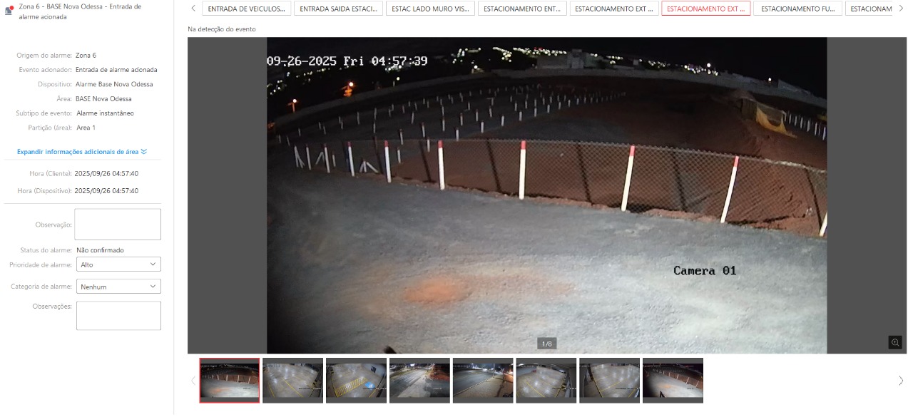Screen dimensions: 913x417
Task: Click in the Observações text box
Action: coord(118,316)
